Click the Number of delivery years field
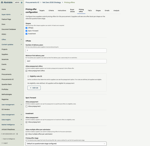This screenshot has height=146, width=150. [x=66, y=50]
